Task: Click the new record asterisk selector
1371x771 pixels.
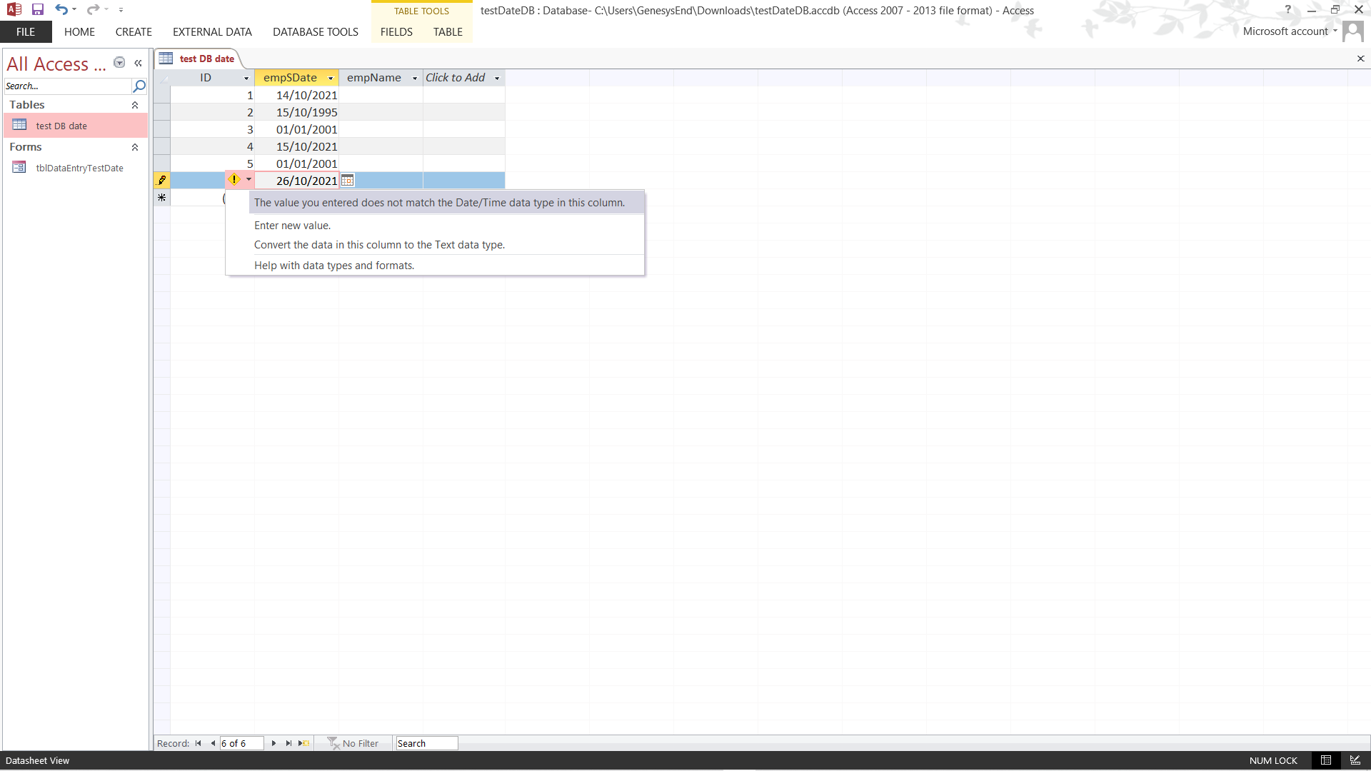Action: [x=162, y=198]
